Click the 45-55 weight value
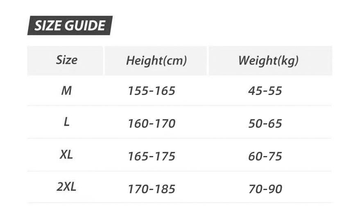This screenshot has width=344, height=206. pyautogui.click(x=265, y=91)
